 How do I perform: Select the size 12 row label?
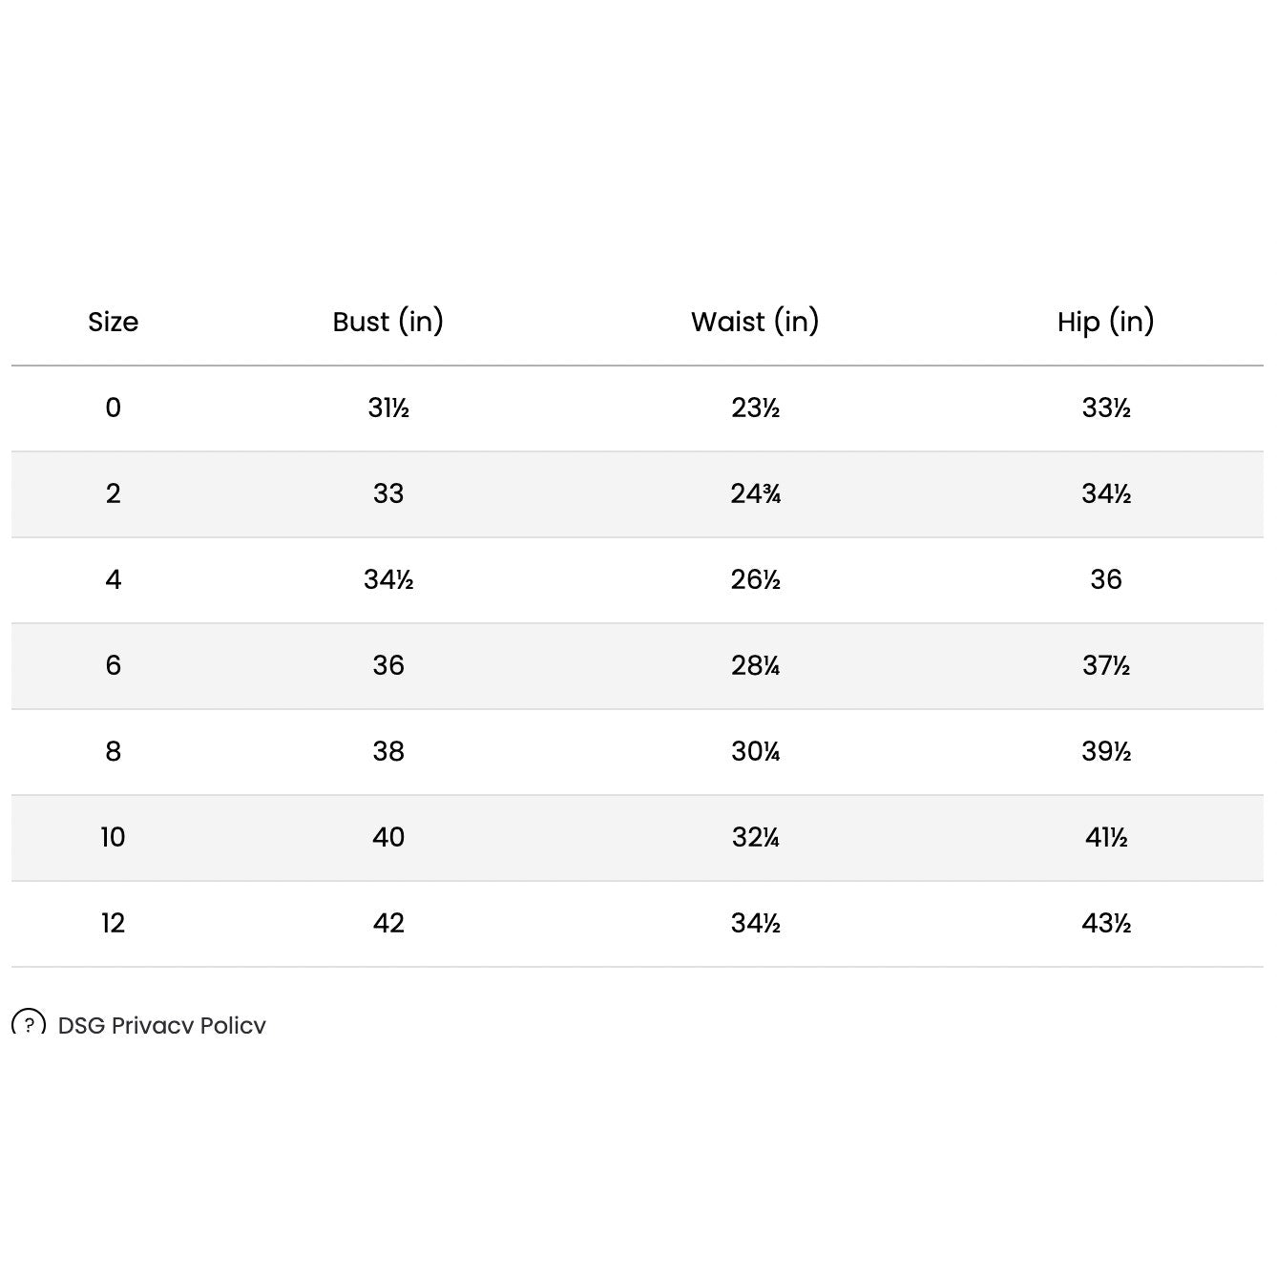(x=113, y=923)
